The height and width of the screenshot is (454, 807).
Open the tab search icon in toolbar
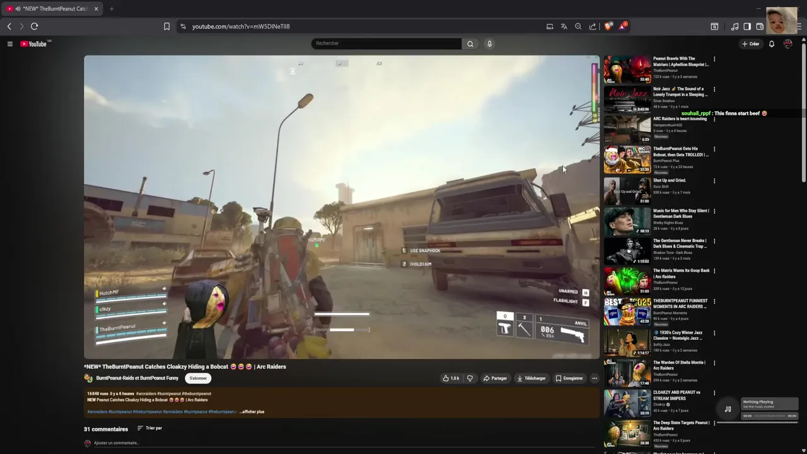[714, 26]
